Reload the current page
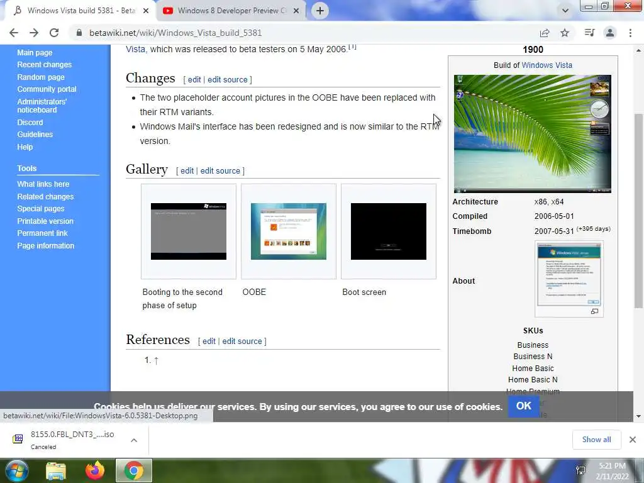The height and width of the screenshot is (483, 644). point(54,33)
